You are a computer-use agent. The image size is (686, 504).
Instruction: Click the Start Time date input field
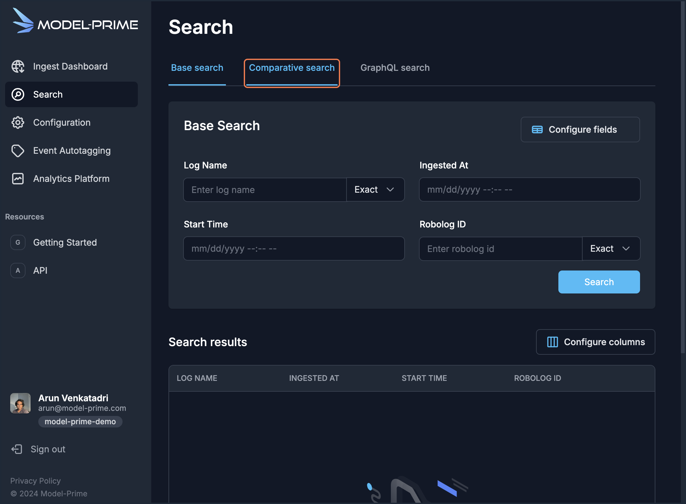(294, 248)
